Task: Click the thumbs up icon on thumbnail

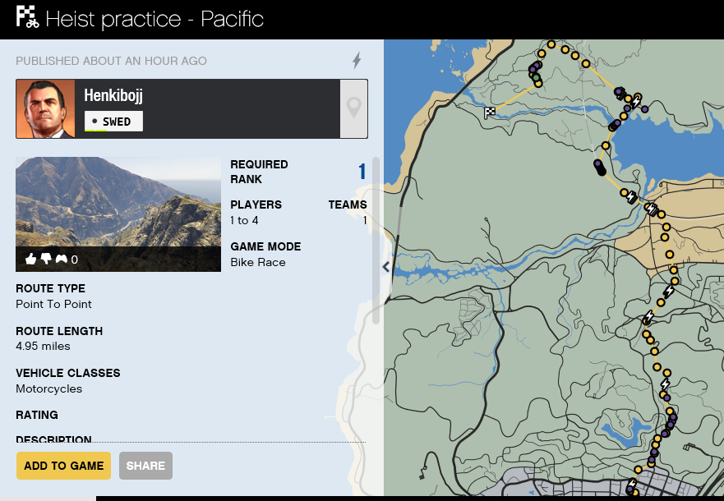Action: 31,259
